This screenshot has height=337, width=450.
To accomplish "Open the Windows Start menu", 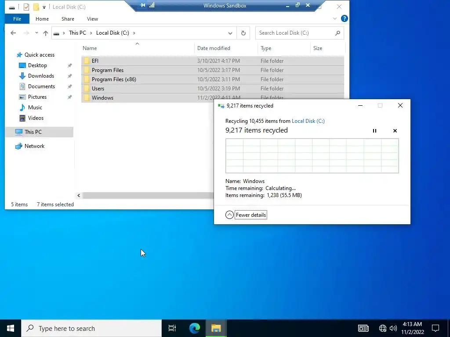I will click(11, 328).
